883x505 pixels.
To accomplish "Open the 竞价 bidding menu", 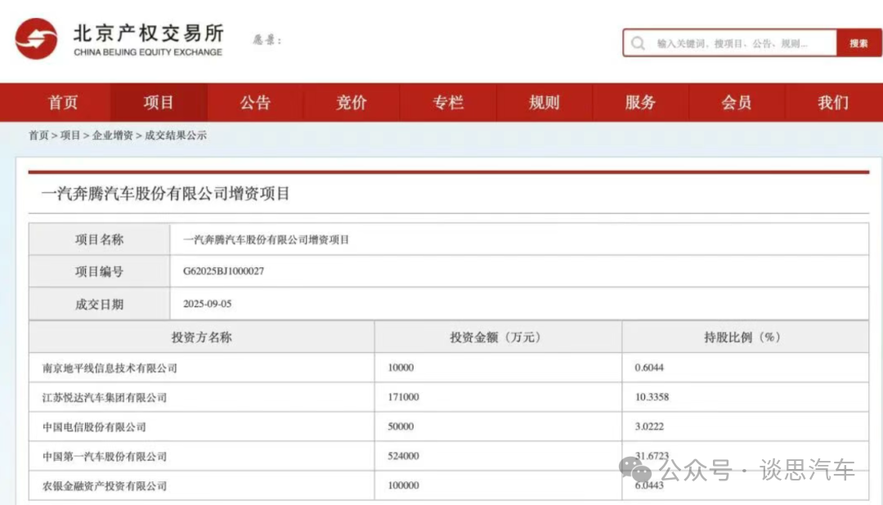I will tap(351, 102).
